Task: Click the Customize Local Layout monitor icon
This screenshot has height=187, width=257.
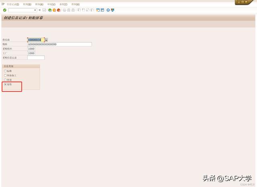Action: (112, 10)
